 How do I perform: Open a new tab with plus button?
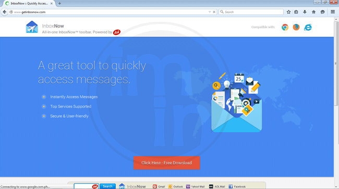pos(59,4)
